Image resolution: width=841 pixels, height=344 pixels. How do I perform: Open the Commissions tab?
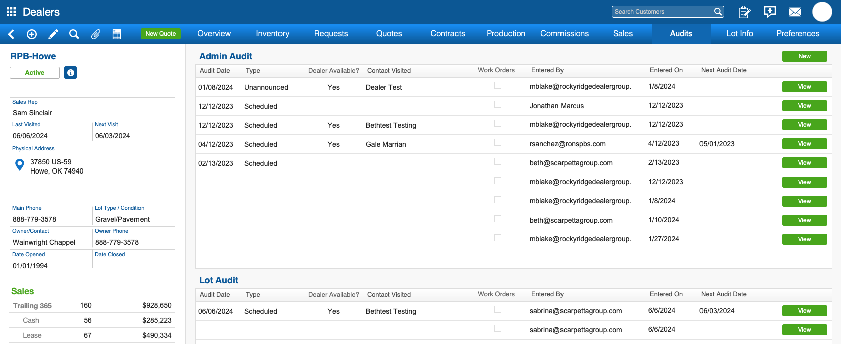(565, 34)
